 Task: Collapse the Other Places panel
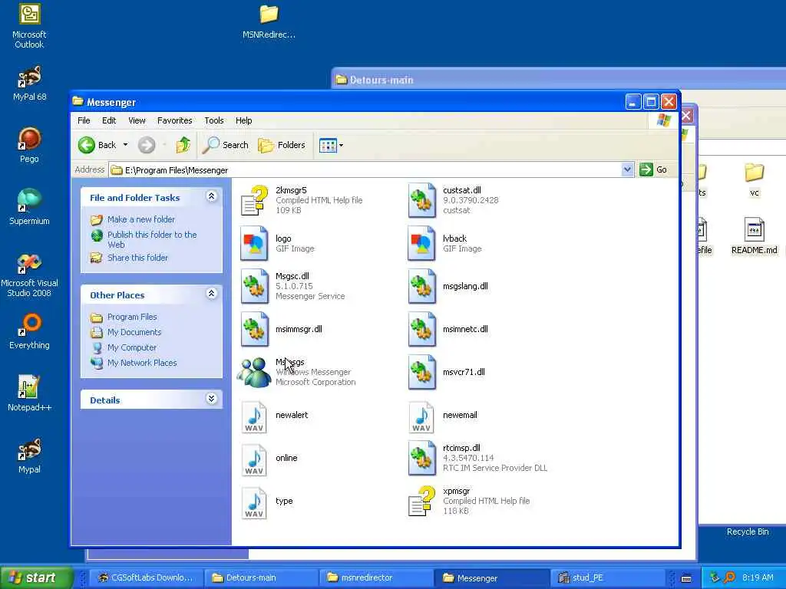click(x=212, y=294)
